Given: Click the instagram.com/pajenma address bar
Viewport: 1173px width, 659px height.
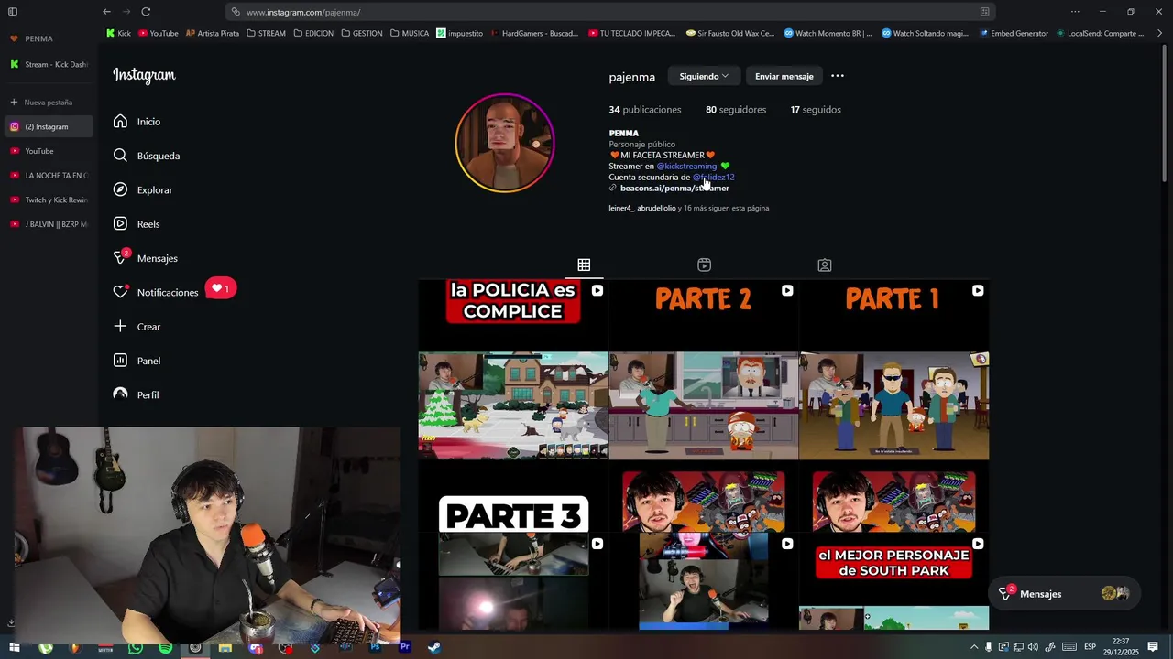Looking at the screenshot, I should click(x=610, y=12).
